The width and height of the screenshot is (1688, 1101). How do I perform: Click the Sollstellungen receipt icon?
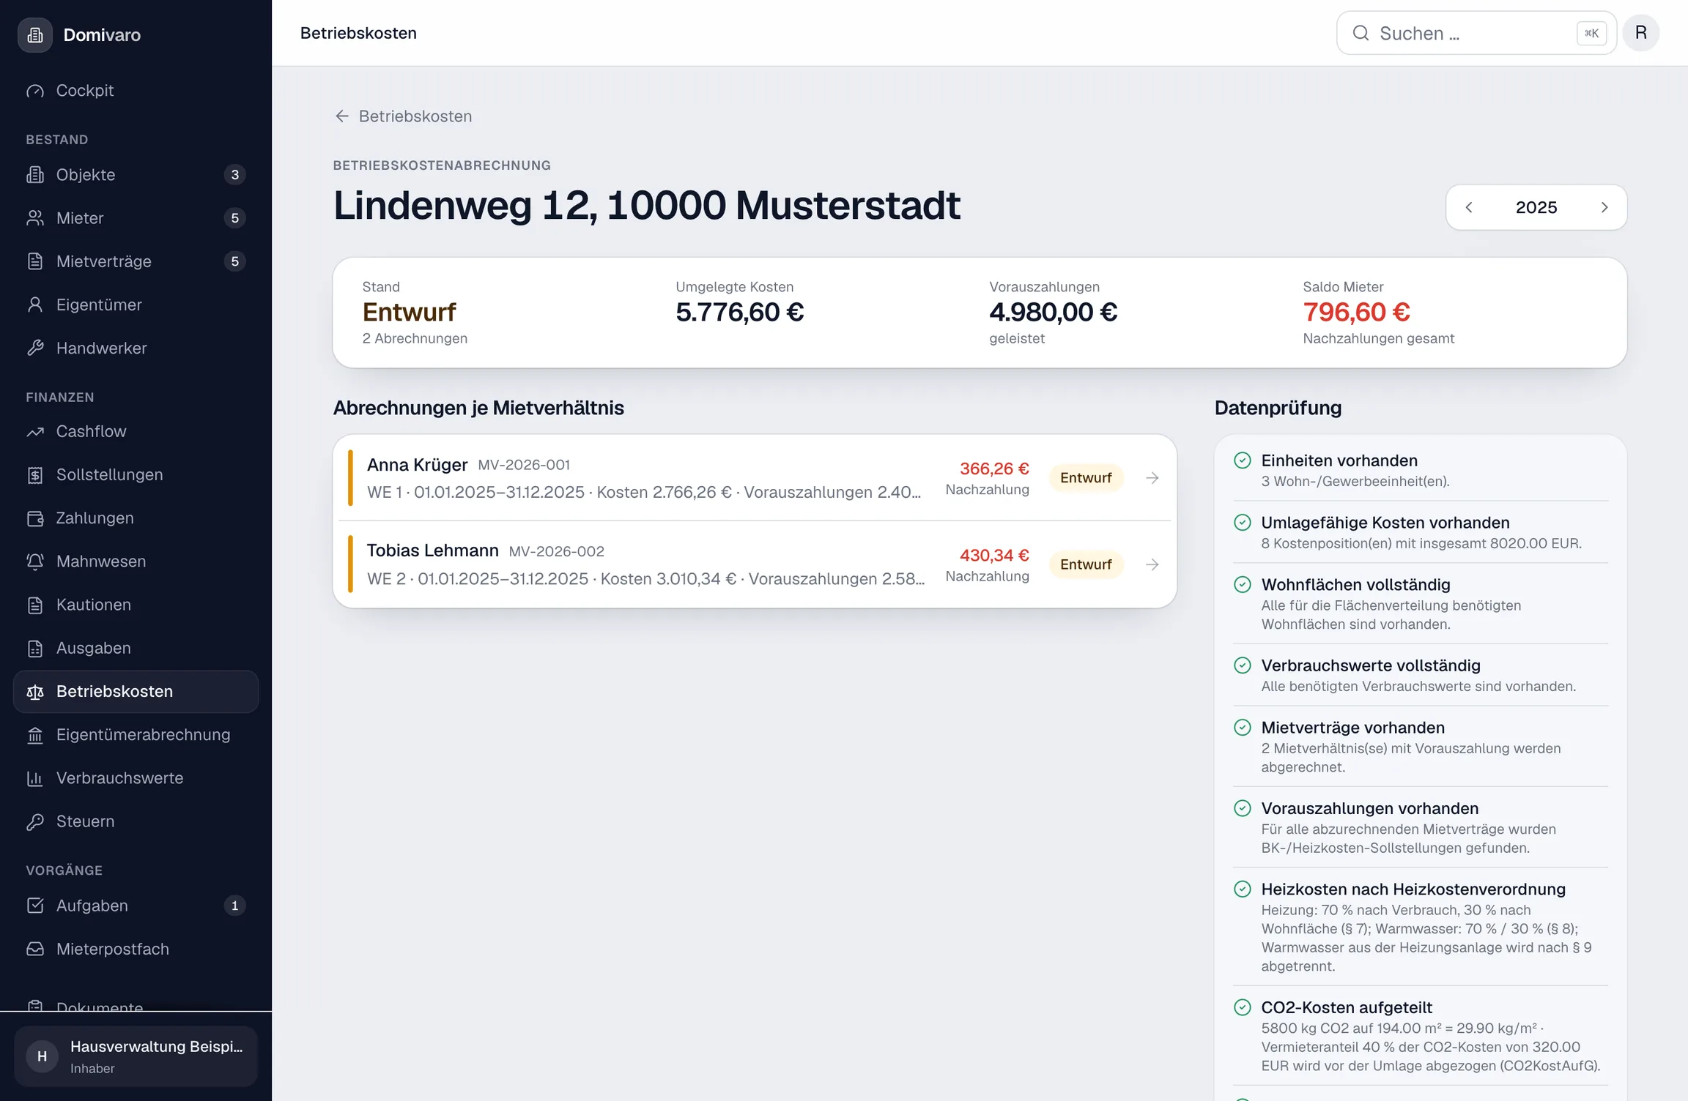point(35,475)
